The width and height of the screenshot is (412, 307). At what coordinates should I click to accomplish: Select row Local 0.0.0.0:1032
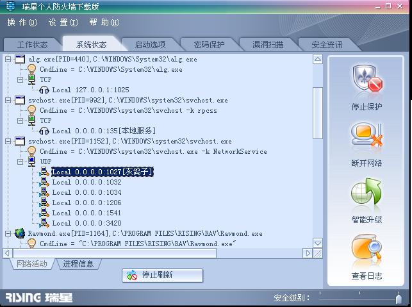click(87, 182)
